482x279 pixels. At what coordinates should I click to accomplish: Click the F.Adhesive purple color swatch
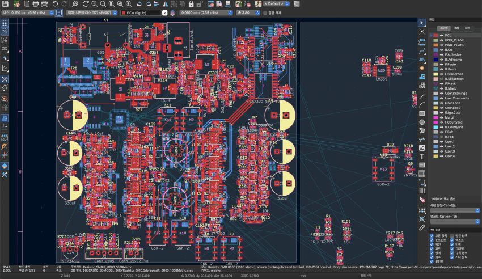point(436,54)
